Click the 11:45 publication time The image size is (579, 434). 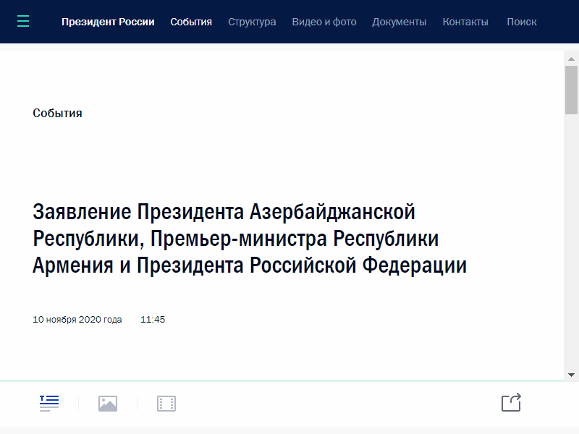[153, 319]
